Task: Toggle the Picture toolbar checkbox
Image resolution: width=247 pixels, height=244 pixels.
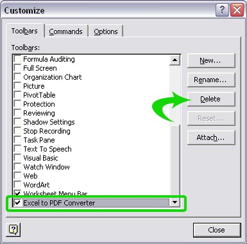Action: click(17, 86)
